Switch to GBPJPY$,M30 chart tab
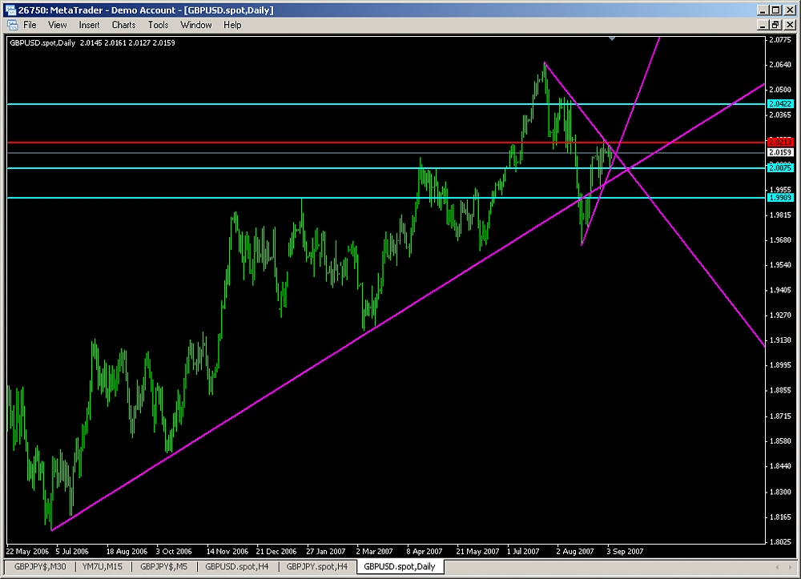 [x=40, y=566]
